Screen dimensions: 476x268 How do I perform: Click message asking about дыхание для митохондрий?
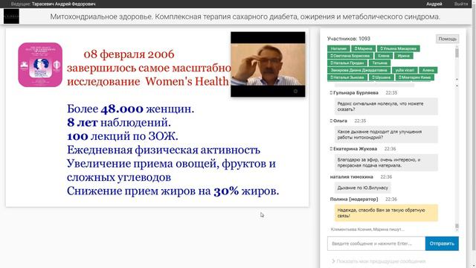386,134
